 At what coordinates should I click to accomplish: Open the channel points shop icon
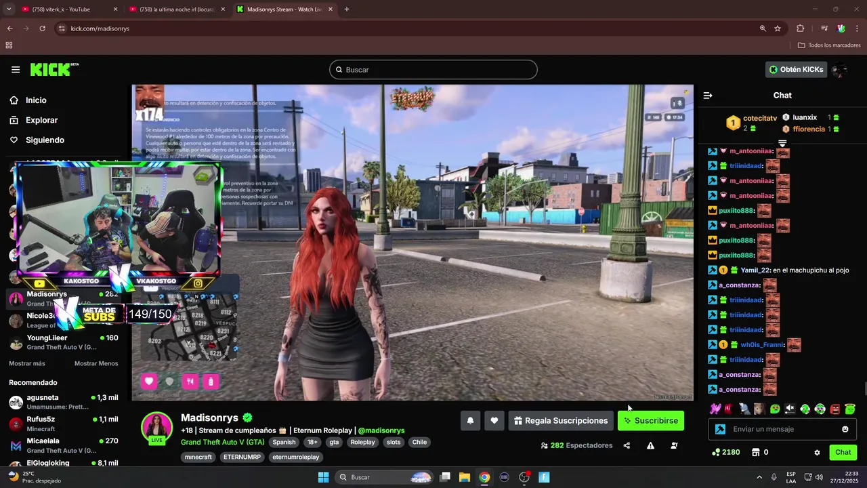coord(755,452)
